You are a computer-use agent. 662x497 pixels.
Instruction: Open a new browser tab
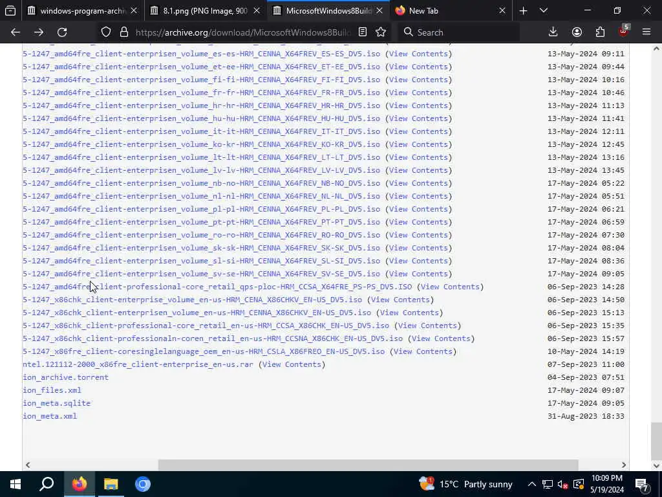click(x=523, y=11)
